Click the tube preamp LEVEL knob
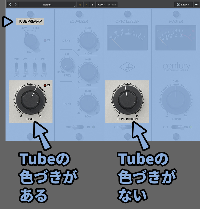Screen dimensions: 200x209 pyautogui.click(x=31, y=99)
